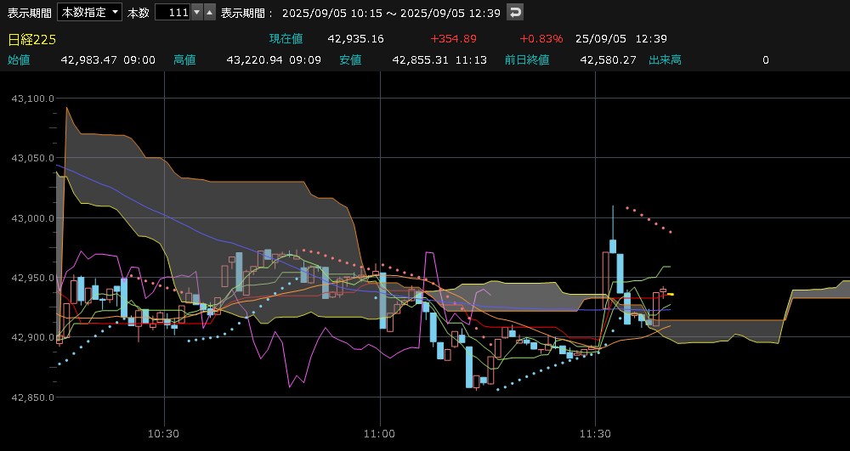Click the displayed period date range text
The width and height of the screenshot is (850, 451).
391,13
